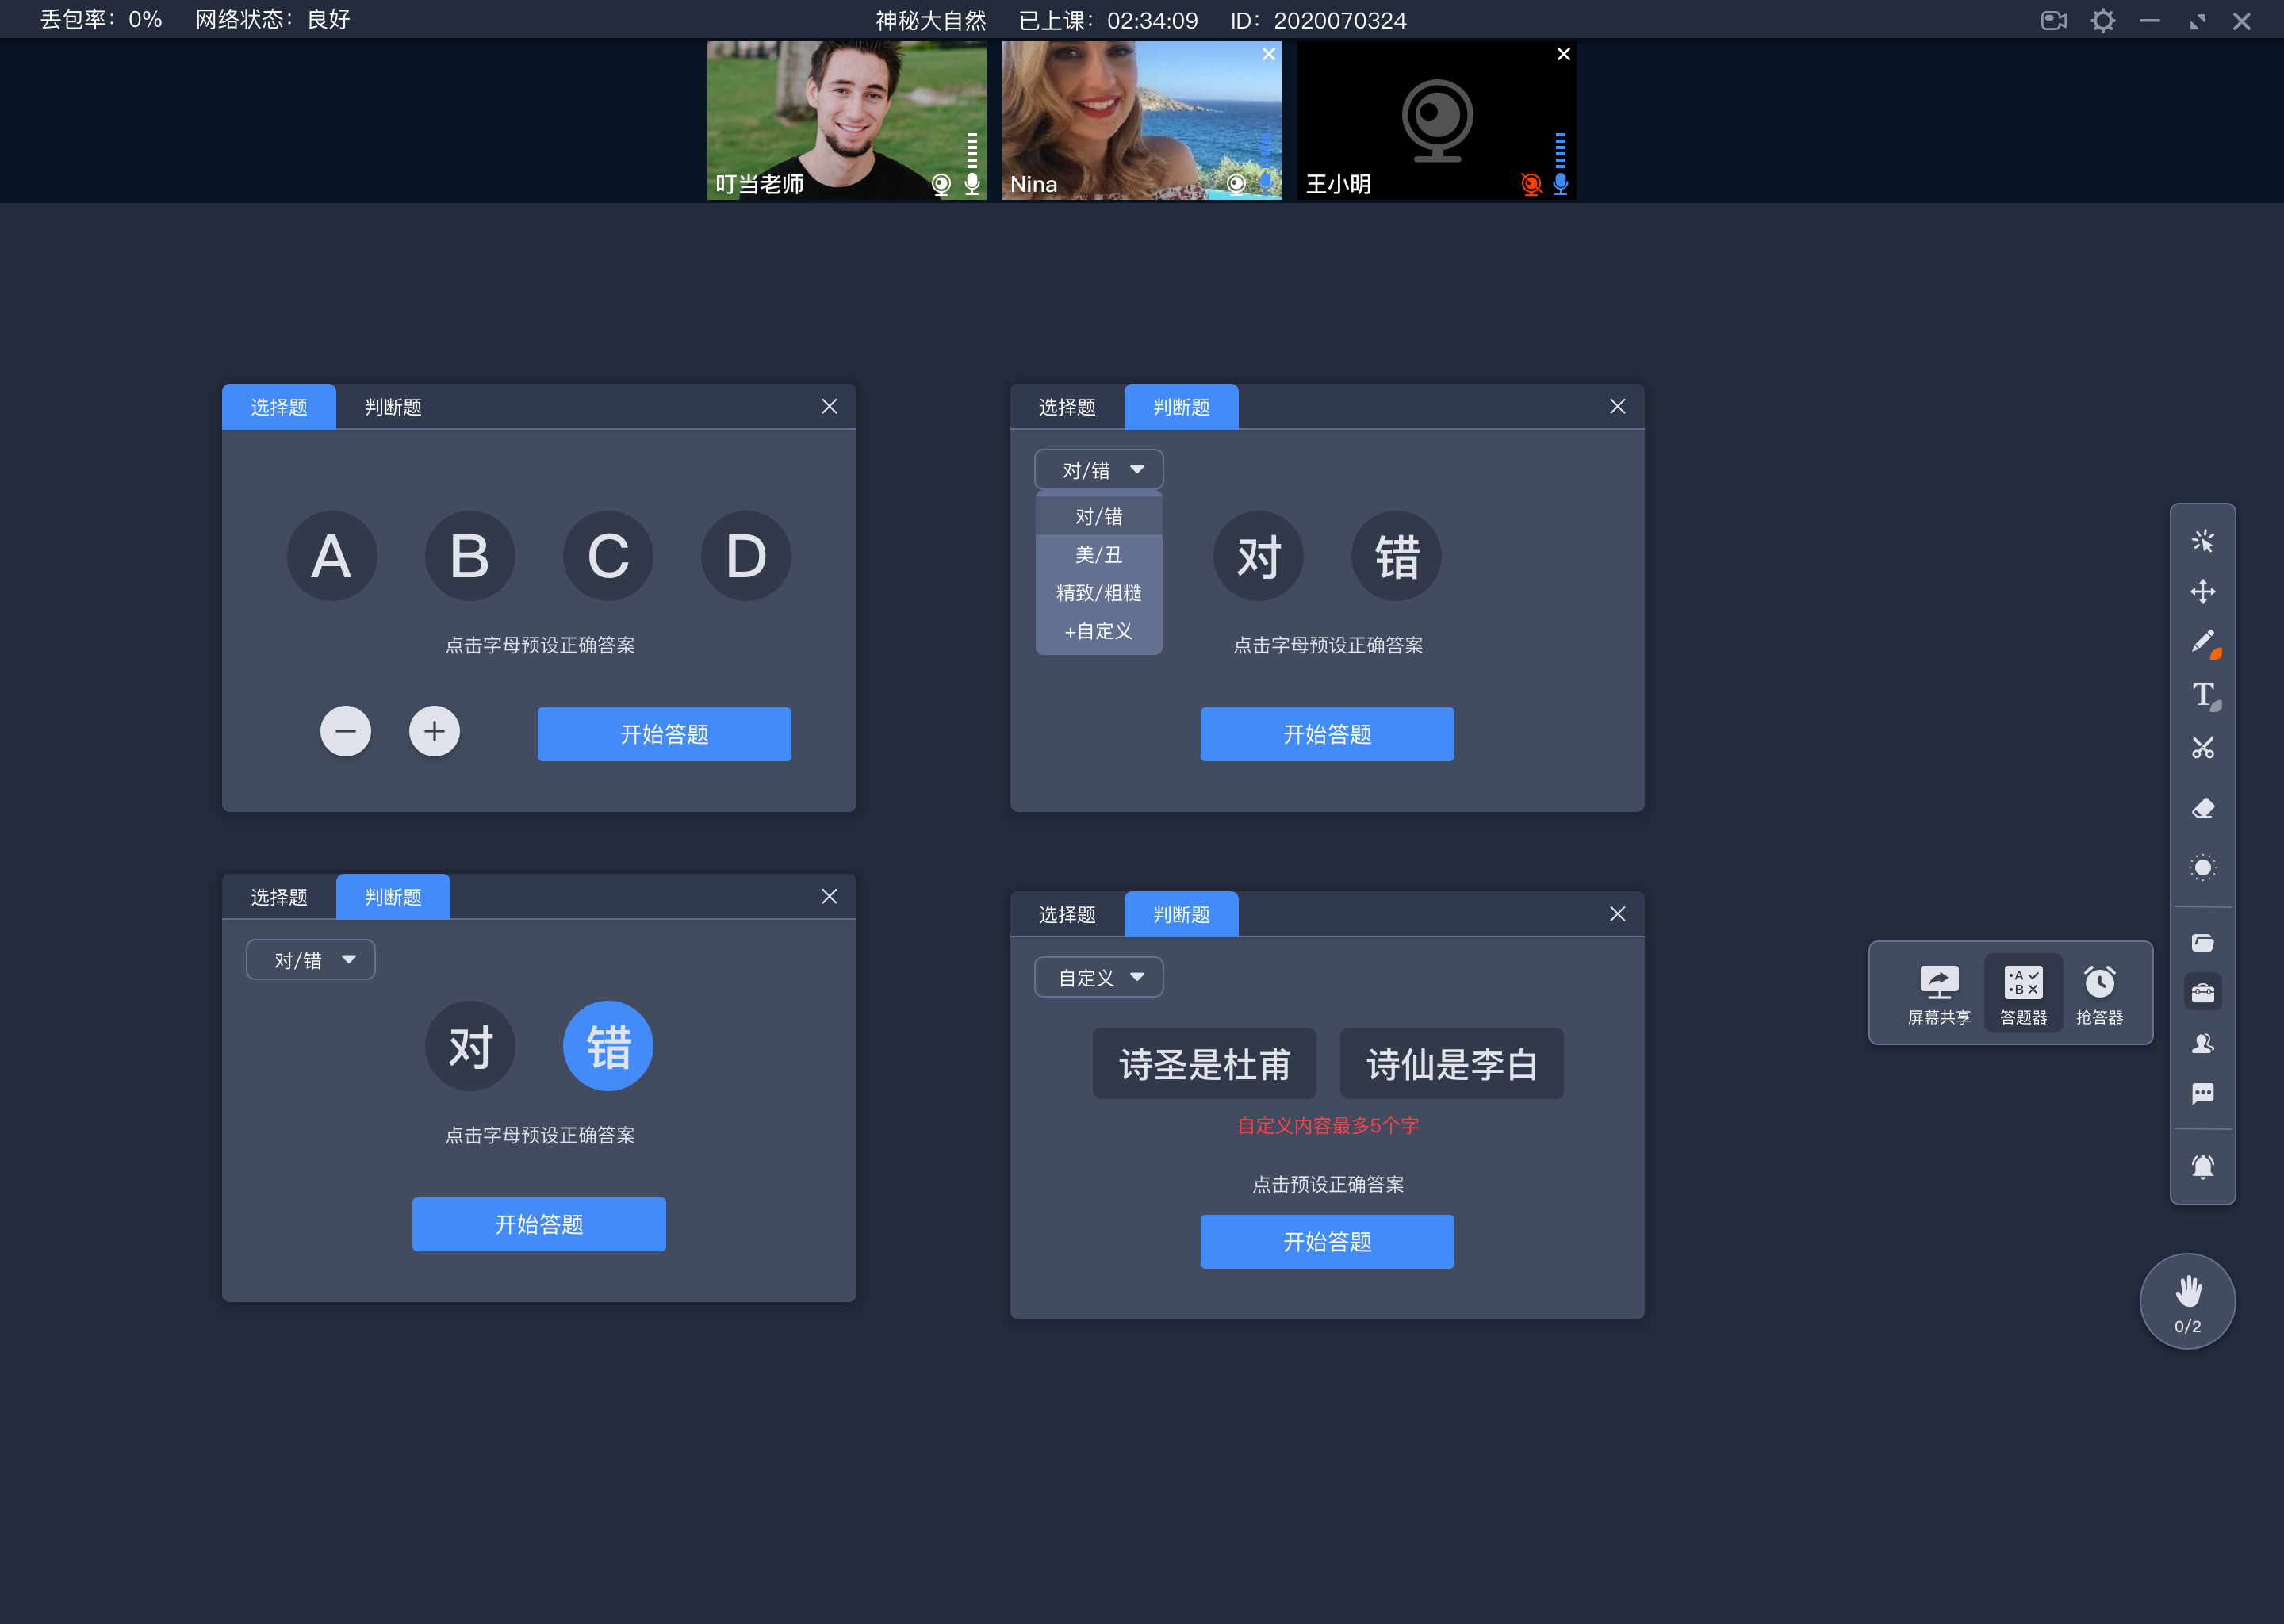Click minus stepper to reduce answer options
Screen dimensions: 2284x1624
click(346, 731)
